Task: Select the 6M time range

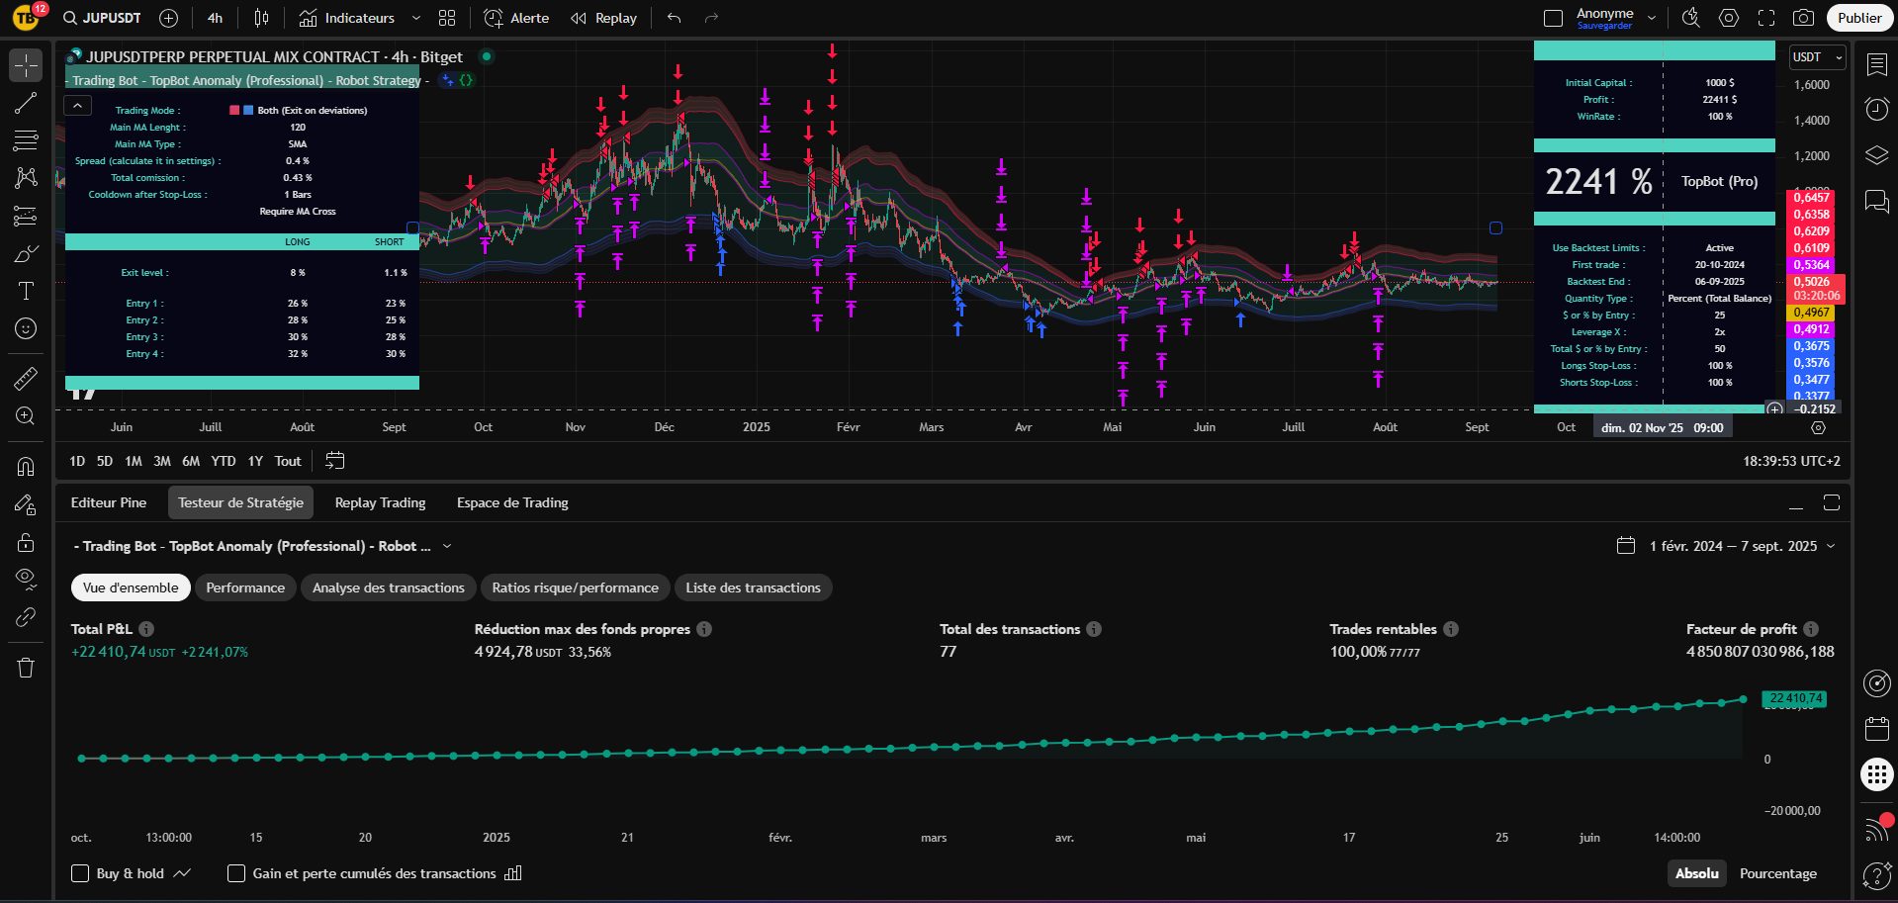Action: point(191,461)
